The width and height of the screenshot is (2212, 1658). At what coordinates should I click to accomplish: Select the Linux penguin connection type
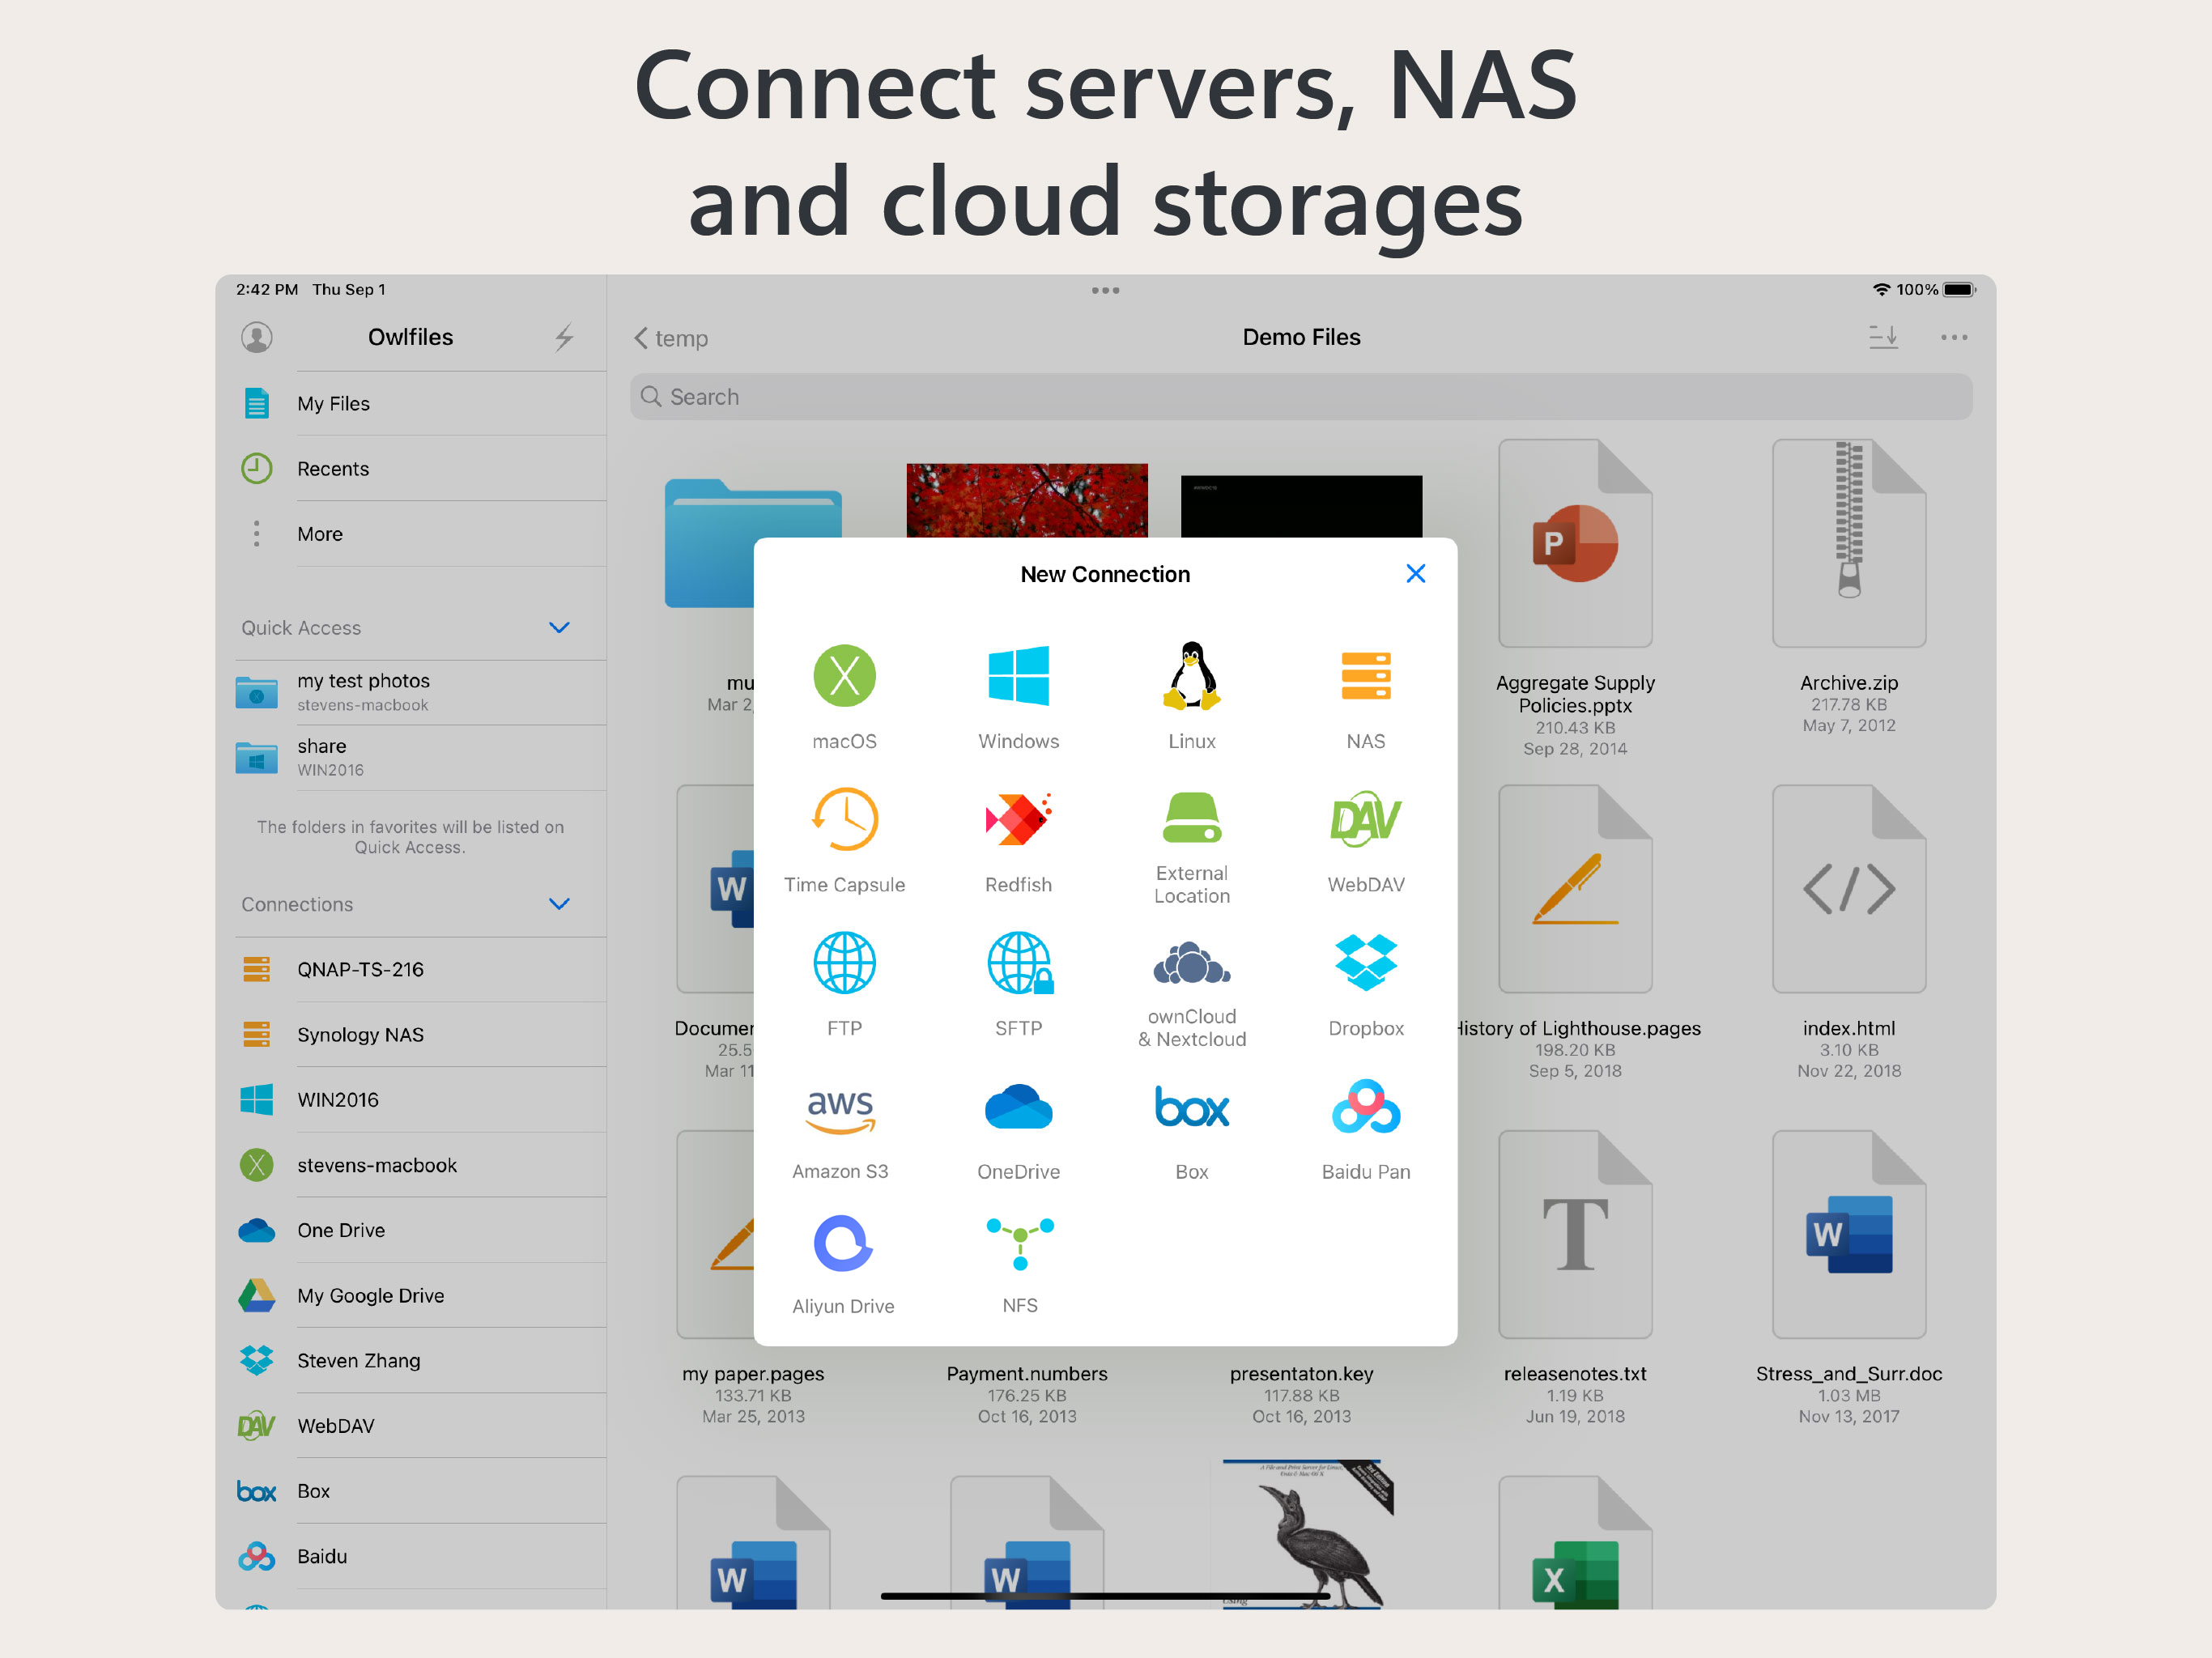click(1191, 676)
